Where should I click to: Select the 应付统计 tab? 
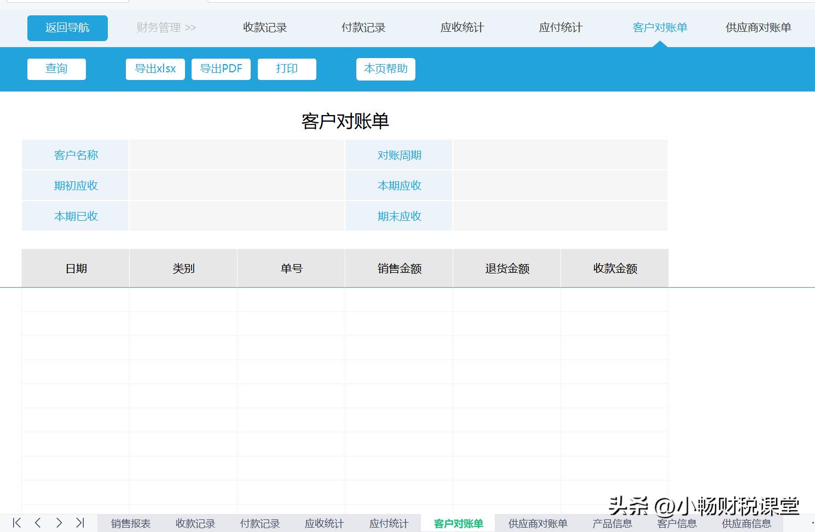click(560, 27)
